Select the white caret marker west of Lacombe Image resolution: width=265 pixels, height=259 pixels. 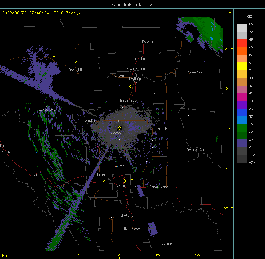(x=122, y=61)
